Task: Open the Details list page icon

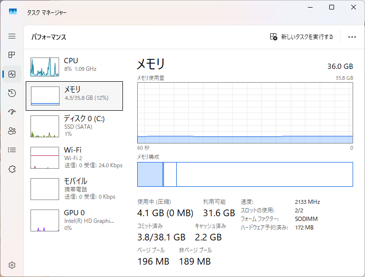Action: (x=12, y=150)
